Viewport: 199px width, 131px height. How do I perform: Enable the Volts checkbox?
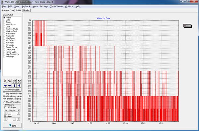pos(4,20)
